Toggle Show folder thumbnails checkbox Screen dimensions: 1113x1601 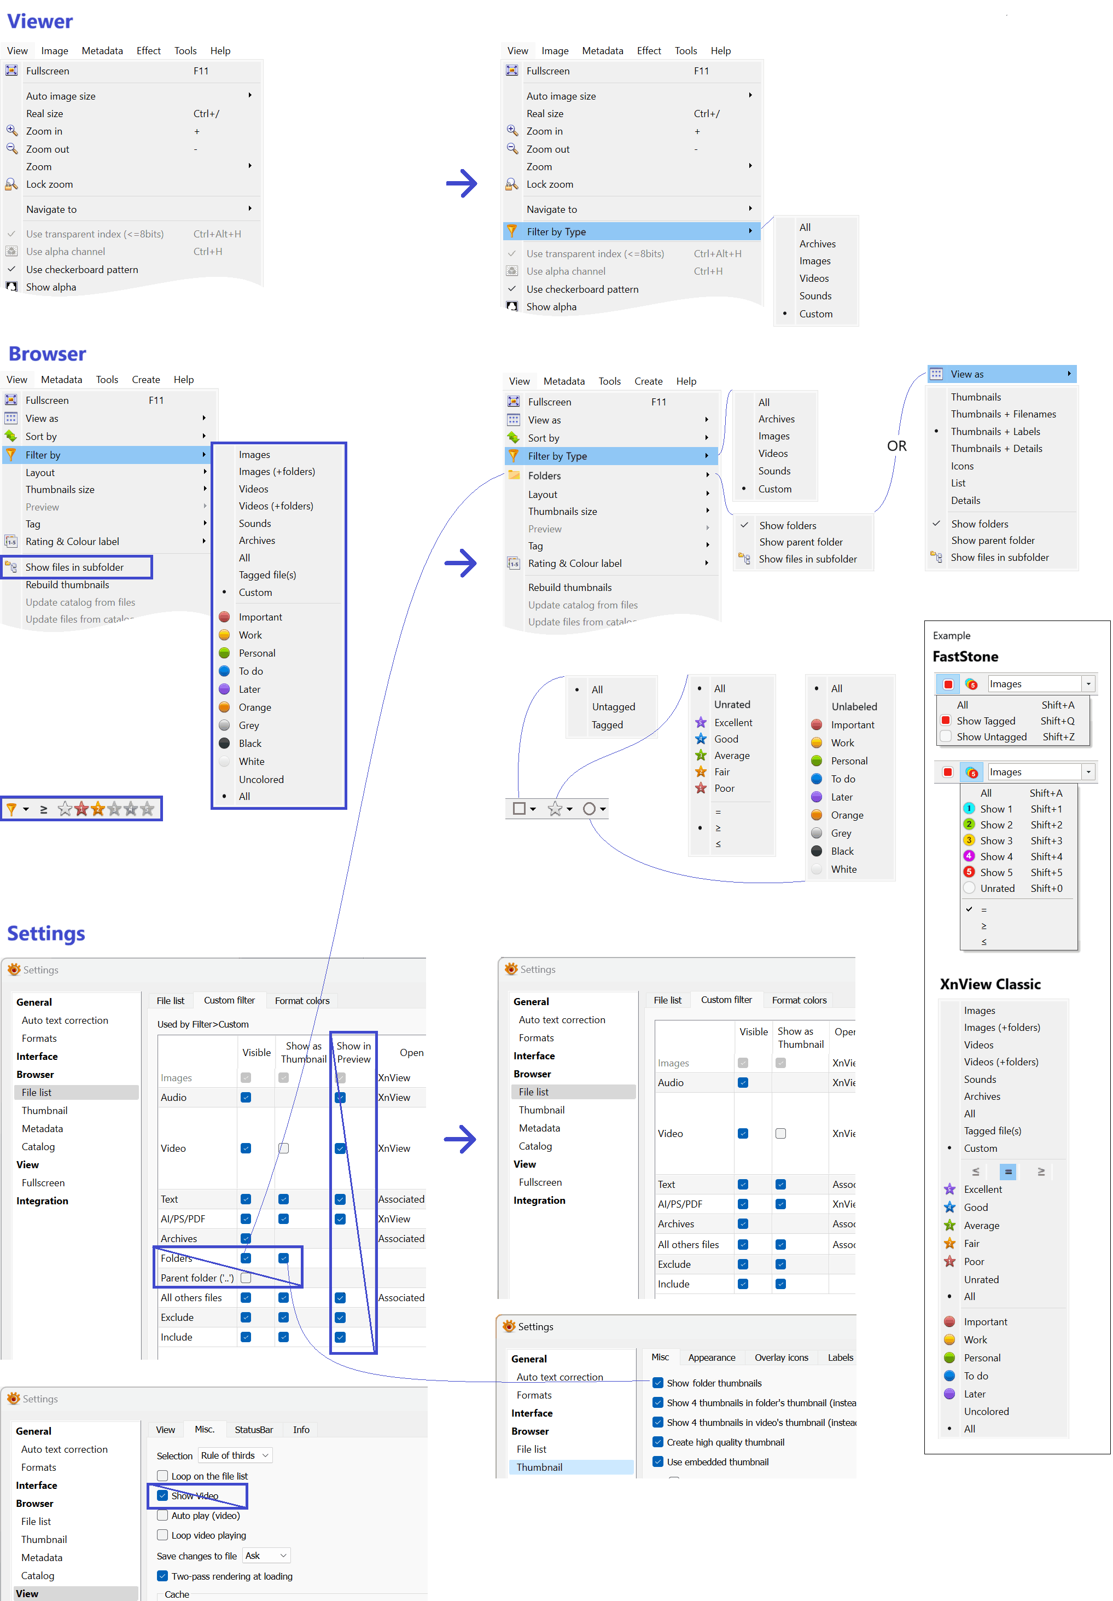(657, 1383)
